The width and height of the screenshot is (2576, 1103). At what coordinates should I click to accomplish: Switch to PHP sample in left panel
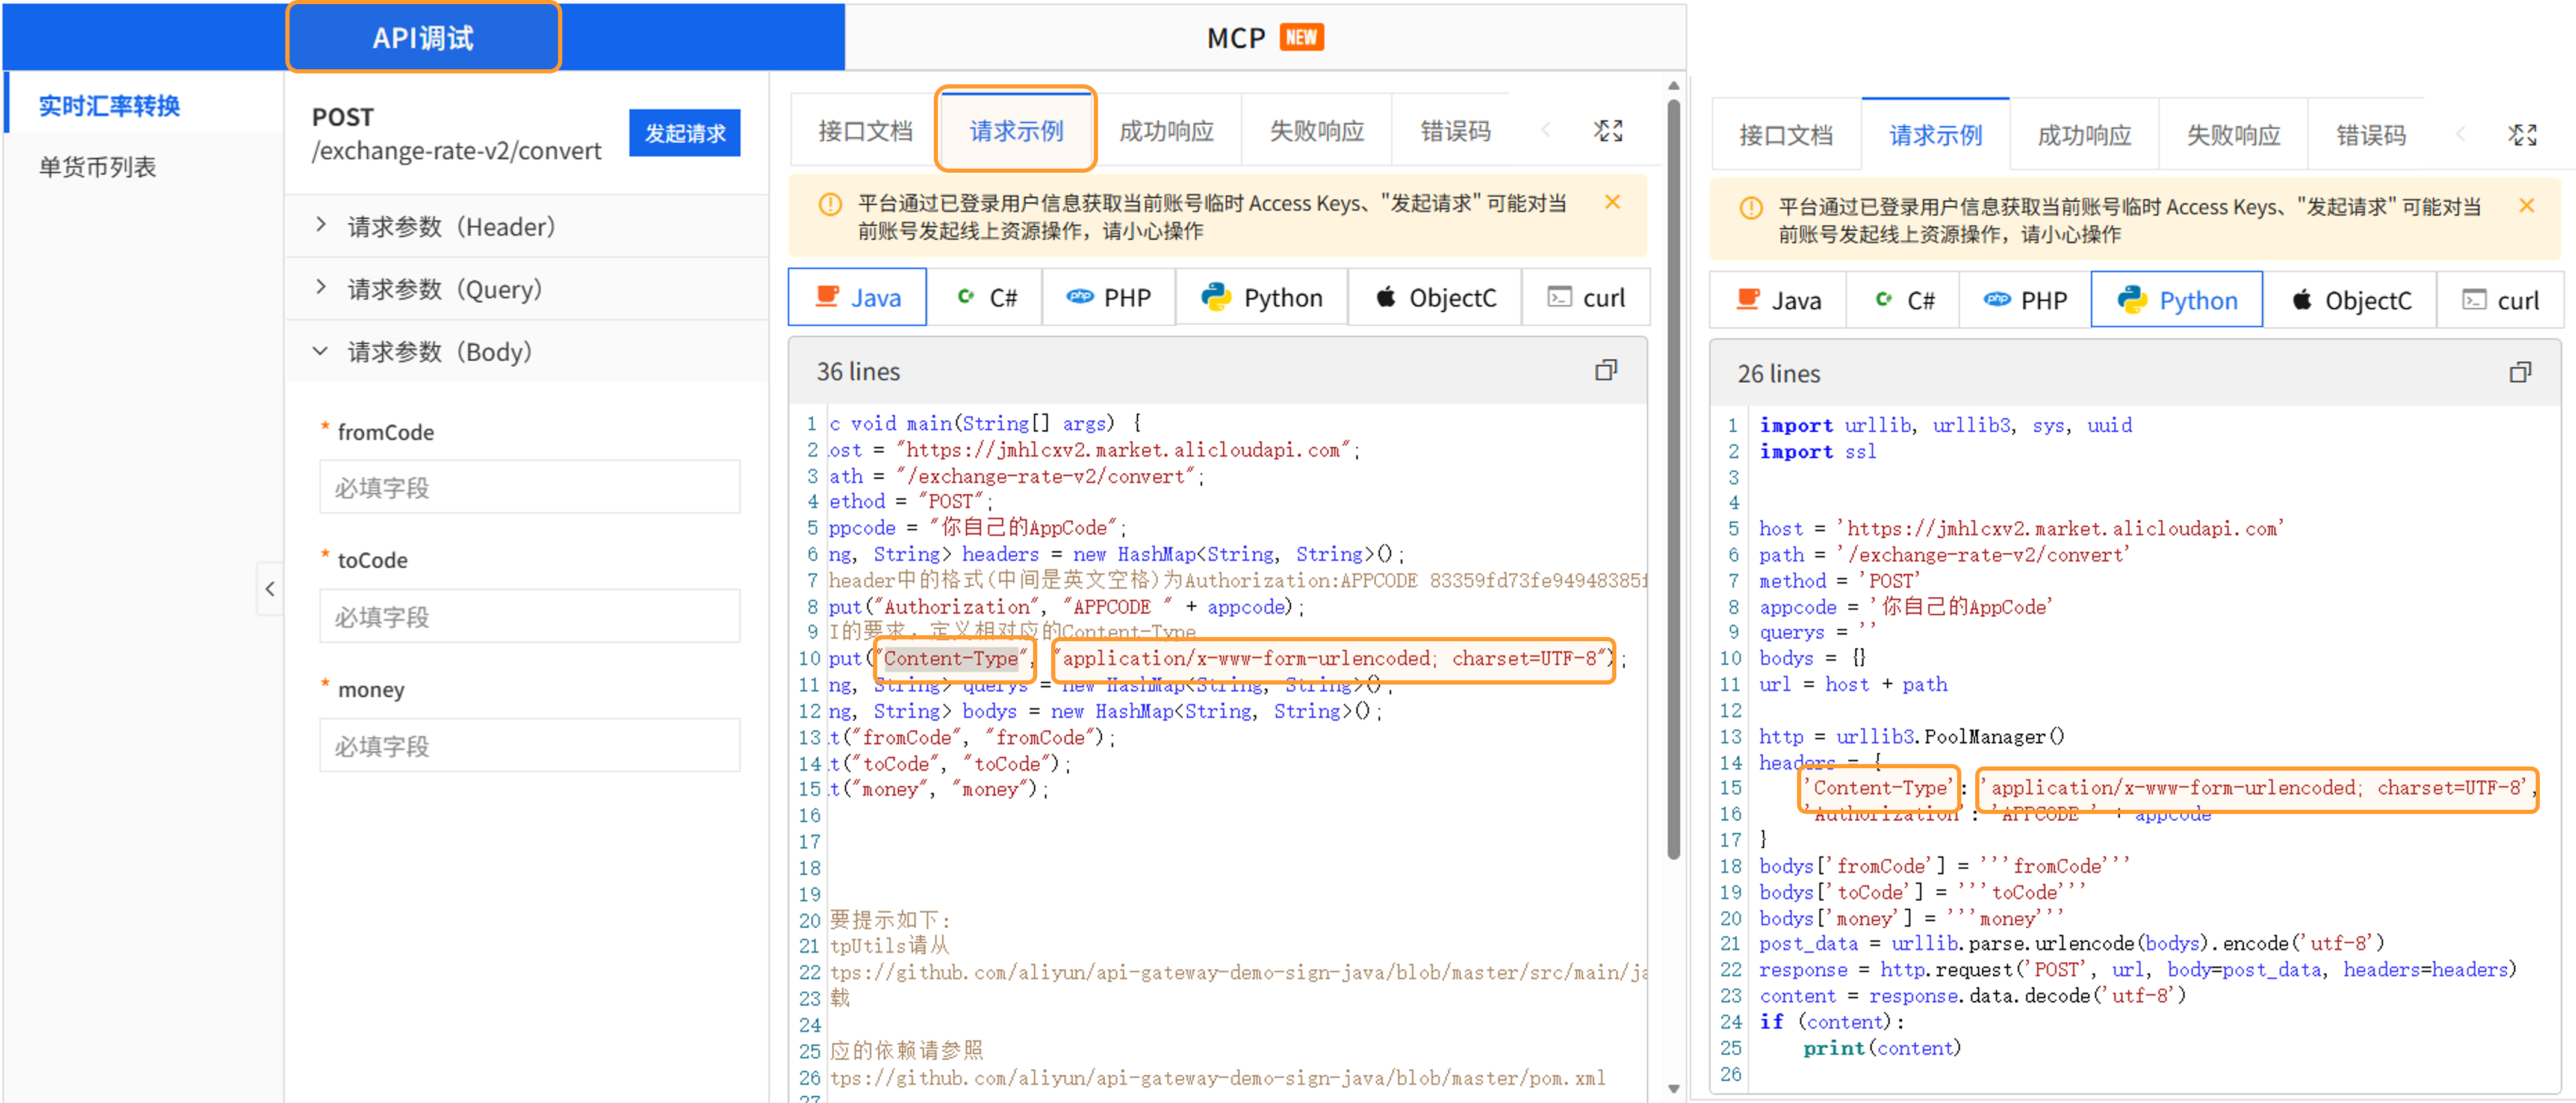[x=1109, y=298]
